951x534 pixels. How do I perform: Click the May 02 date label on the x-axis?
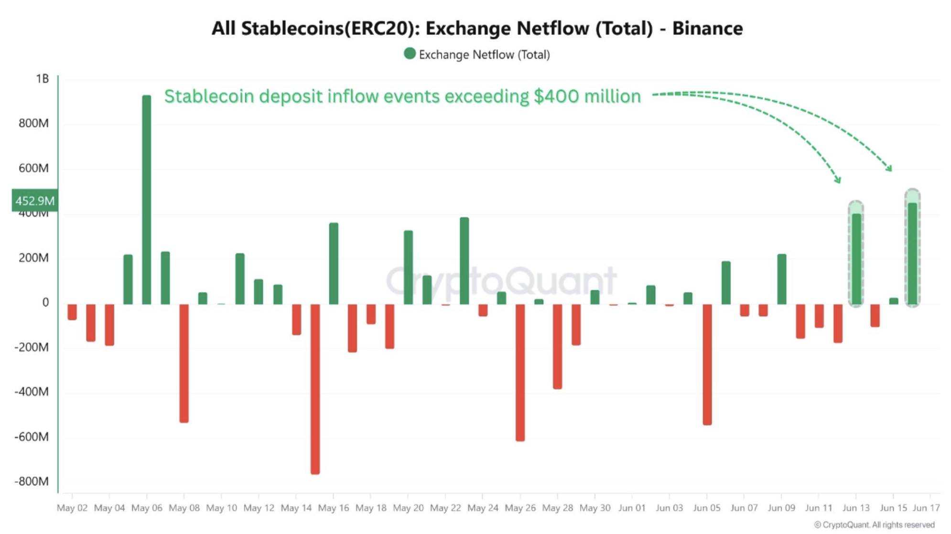(72, 508)
